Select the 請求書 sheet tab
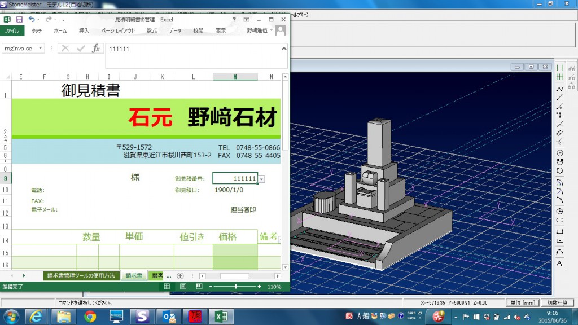The height and width of the screenshot is (325, 578). (135, 276)
